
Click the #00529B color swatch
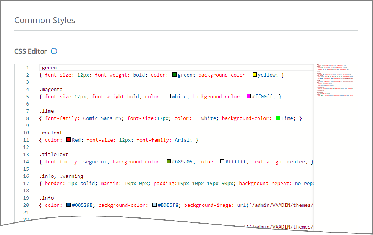(68, 205)
